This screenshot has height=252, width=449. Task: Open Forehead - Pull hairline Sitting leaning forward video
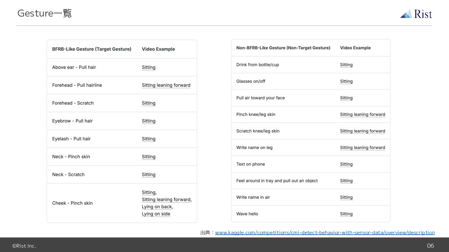point(166,85)
